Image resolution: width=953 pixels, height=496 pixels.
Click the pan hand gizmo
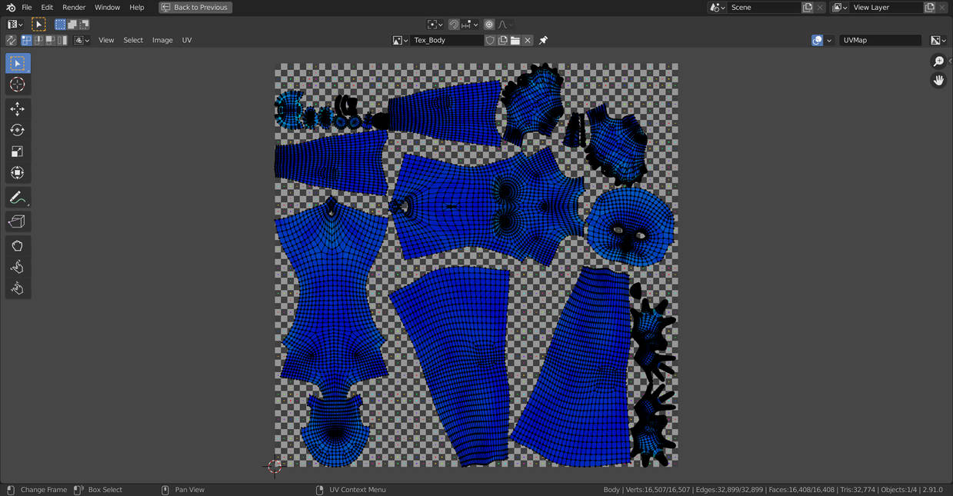[938, 81]
